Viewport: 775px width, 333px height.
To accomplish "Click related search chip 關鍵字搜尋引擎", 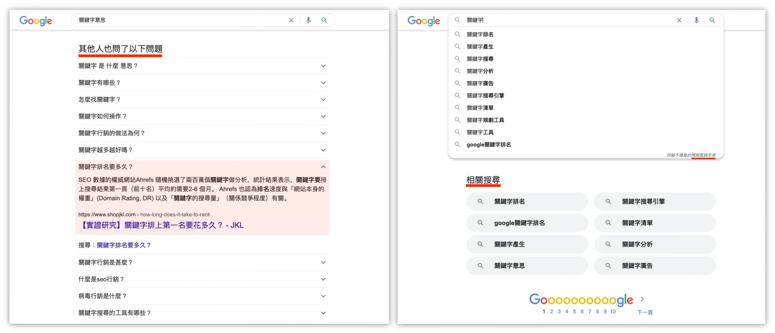I will [x=655, y=201].
